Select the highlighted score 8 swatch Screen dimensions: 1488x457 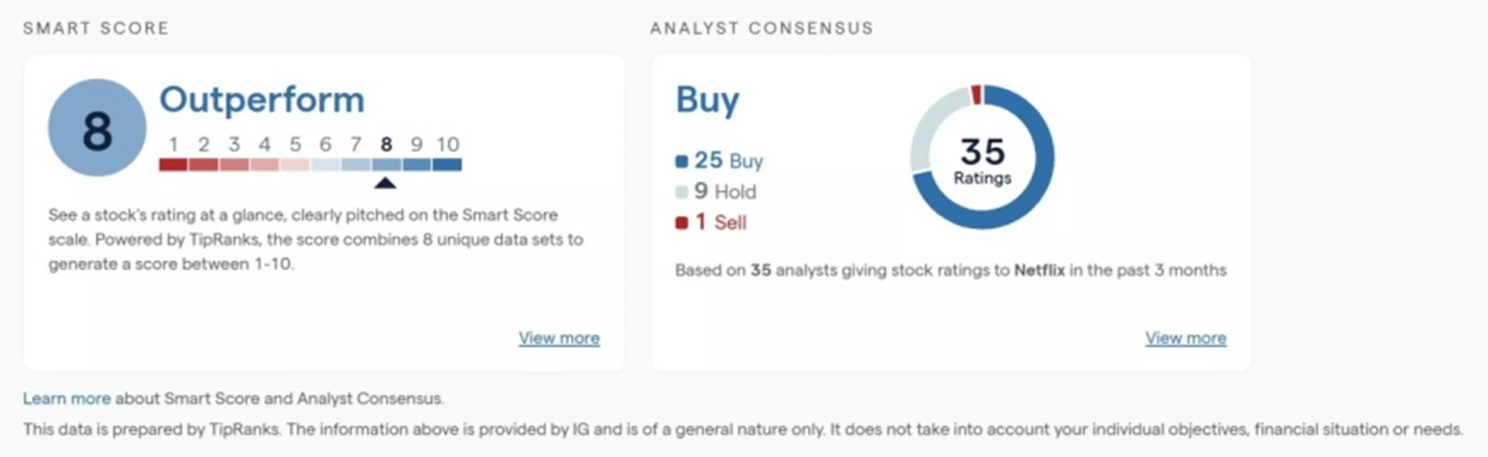click(386, 165)
